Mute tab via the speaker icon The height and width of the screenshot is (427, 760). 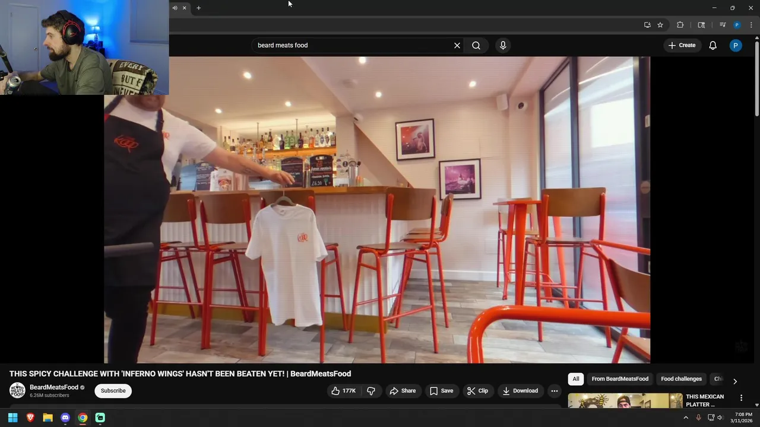pyautogui.click(x=175, y=8)
